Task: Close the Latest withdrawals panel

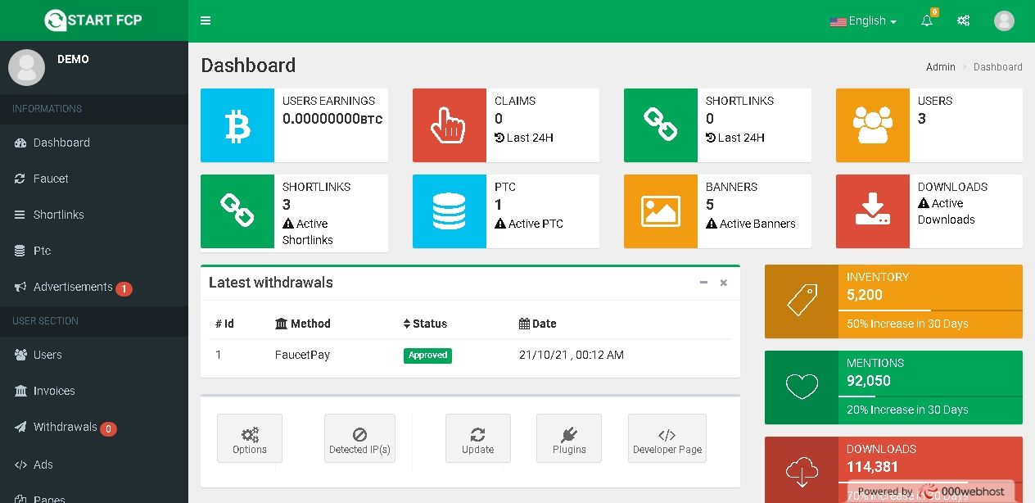Action: pos(724,283)
